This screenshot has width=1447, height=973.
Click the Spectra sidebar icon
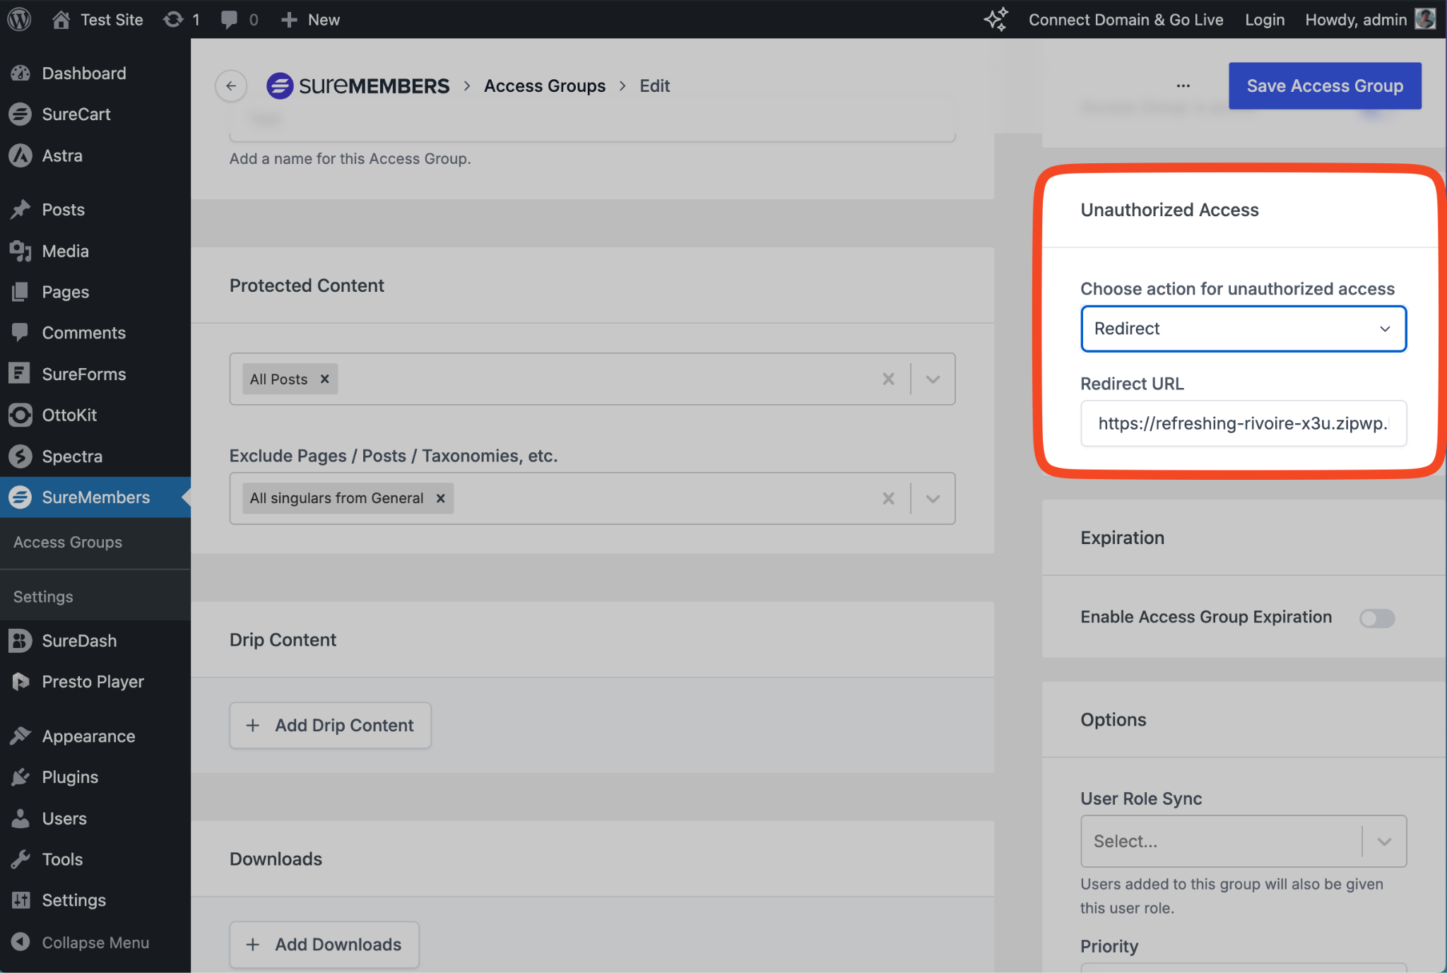(x=20, y=456)
